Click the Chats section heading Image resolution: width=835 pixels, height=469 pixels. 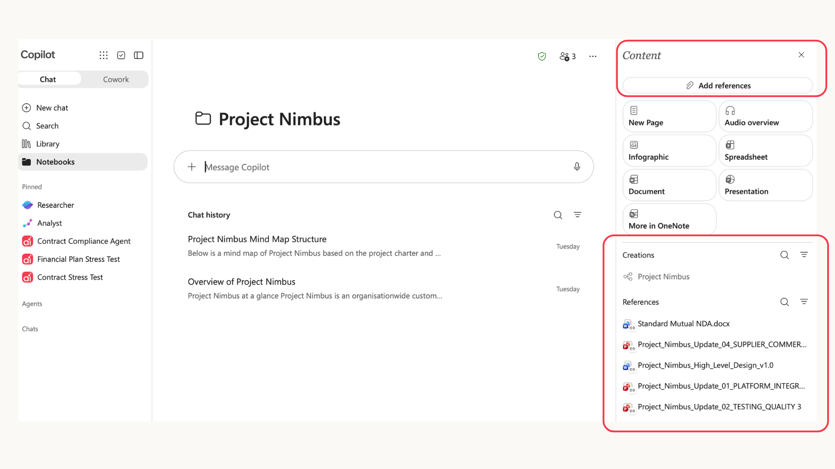point(30,329)
